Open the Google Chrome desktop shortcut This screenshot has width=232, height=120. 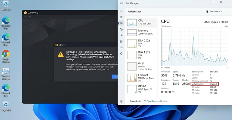[x=6, y=56]
